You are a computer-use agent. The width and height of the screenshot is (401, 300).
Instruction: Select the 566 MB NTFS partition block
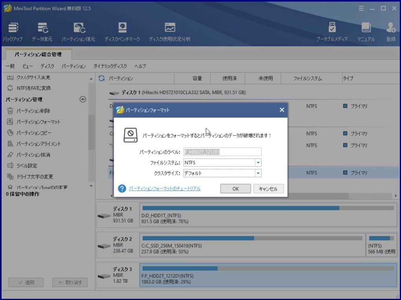(382, 245)
